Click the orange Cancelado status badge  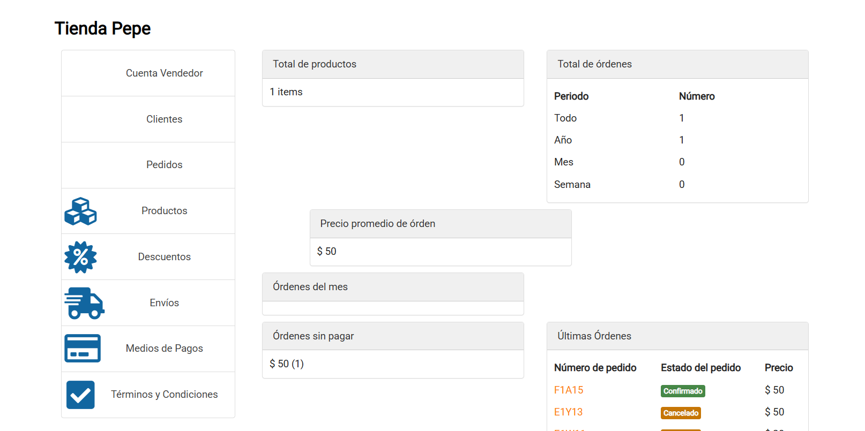(x=681, y=413)
